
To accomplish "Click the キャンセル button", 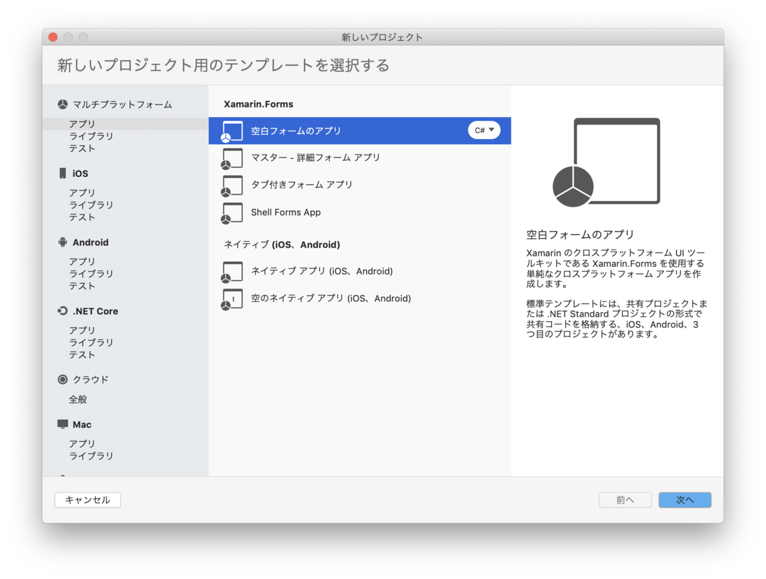I will (x=87, y=500).
